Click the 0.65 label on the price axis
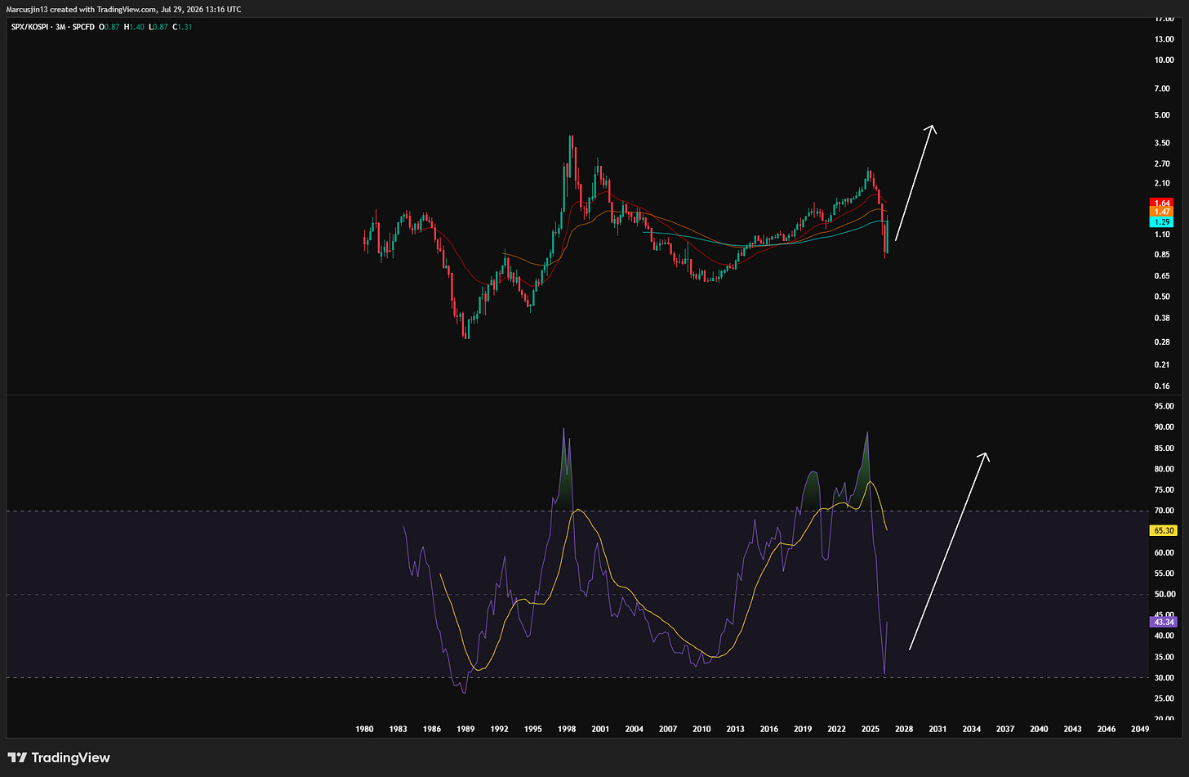This screenshot has height=777, width=1189. (x=1164, y=276)
